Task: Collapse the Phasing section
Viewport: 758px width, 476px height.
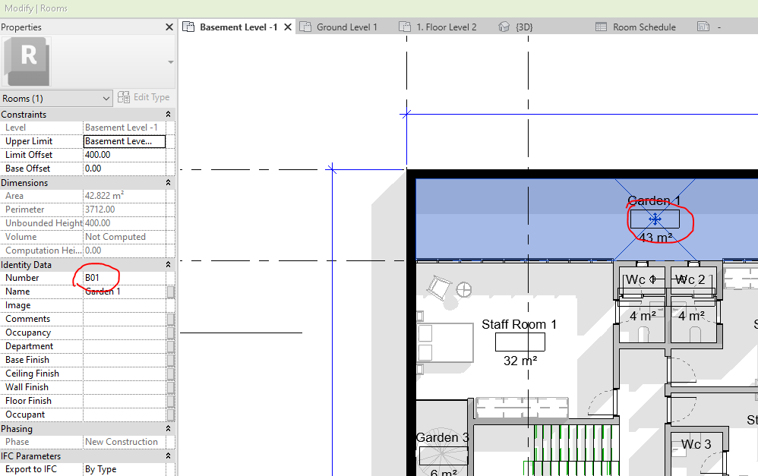Action: tap(169, 428)
